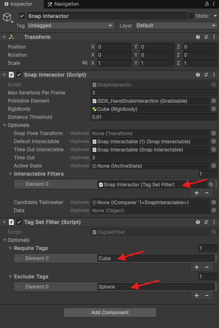
Task: Open the Layer dropdown showing Default
Action: (x=176, y=26)
